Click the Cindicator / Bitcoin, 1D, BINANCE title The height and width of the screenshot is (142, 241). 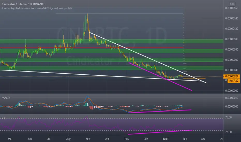coord(23,4)
